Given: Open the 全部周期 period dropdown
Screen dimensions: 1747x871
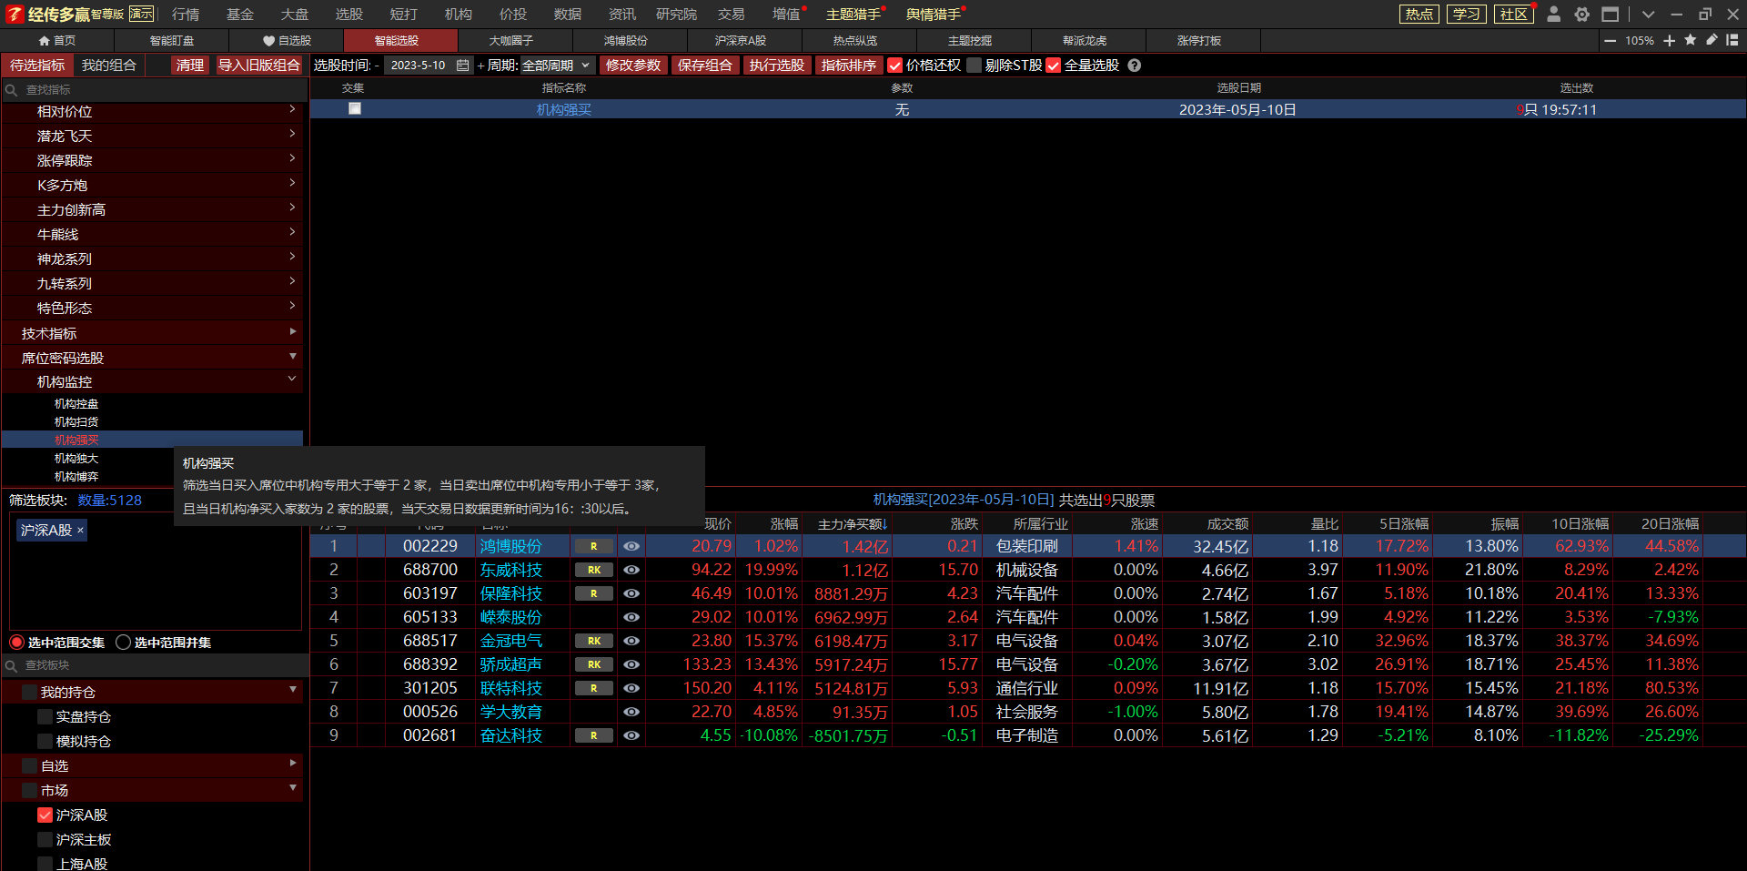Looking at the screenshot, I should [557, 66].
